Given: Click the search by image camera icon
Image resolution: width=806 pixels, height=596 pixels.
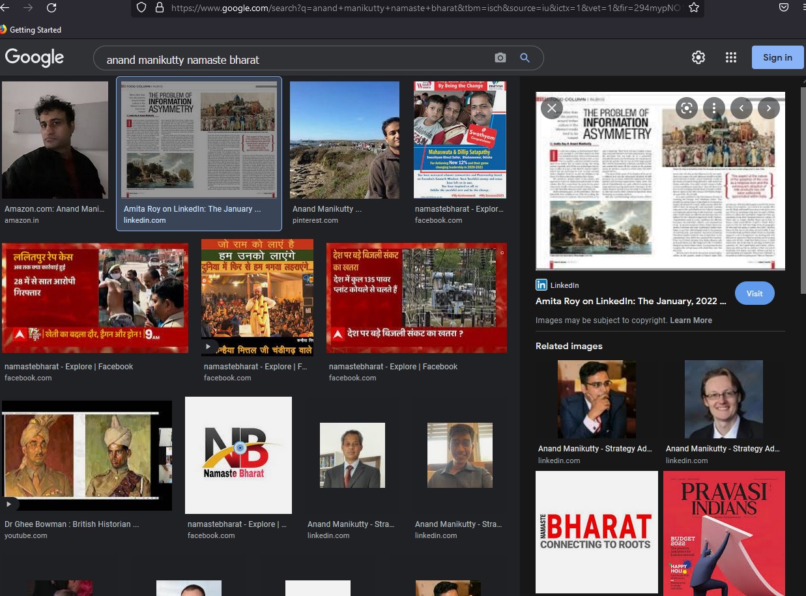Looking at the screenshot, I should pyautogui.click(x=500, y=58).
